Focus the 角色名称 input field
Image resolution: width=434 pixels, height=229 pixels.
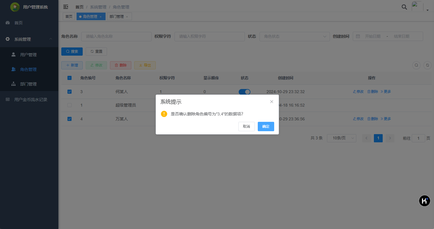tap(116, 37)
